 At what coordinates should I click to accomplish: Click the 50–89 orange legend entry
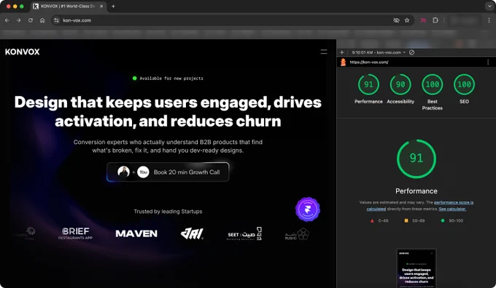pyautogui.click(x=414, y=220)
